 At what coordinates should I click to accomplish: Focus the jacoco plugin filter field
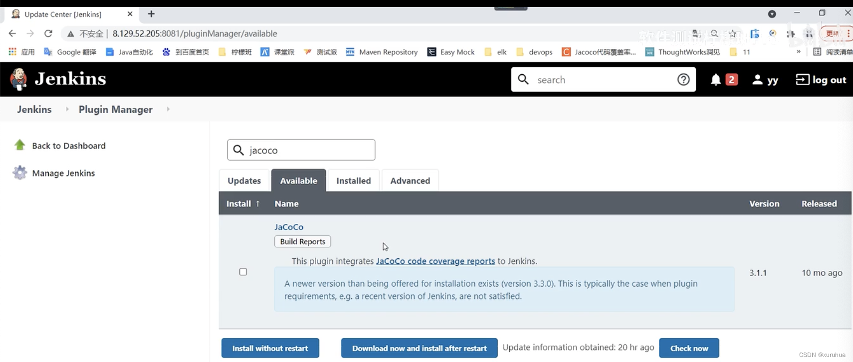tap(301, 150)
